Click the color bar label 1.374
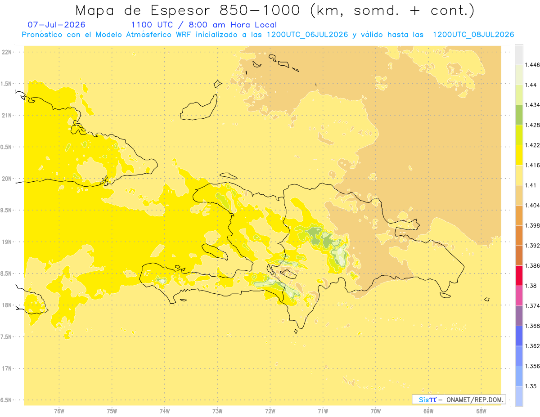Image resolution: width=540 pixels, height=417 pixels. [532, 305]
